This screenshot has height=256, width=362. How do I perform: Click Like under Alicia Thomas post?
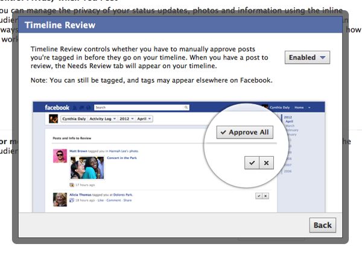(100, 200)
